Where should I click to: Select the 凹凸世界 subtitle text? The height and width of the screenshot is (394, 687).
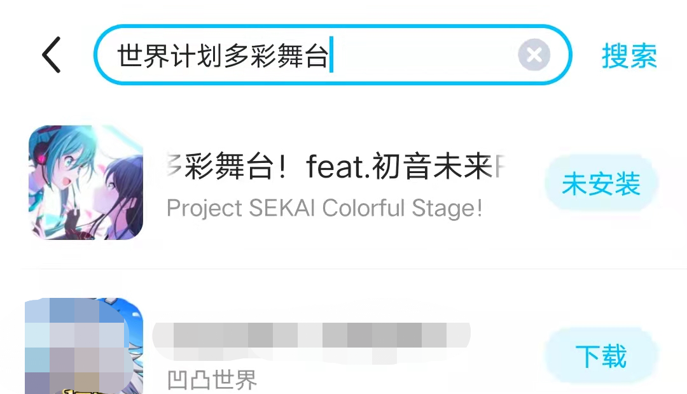[x=212, y=380]
